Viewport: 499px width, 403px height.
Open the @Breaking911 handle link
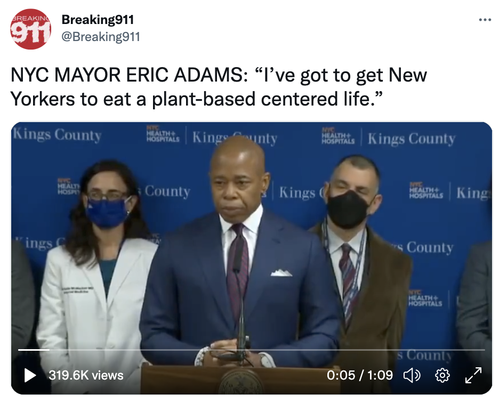coord(101,37)
